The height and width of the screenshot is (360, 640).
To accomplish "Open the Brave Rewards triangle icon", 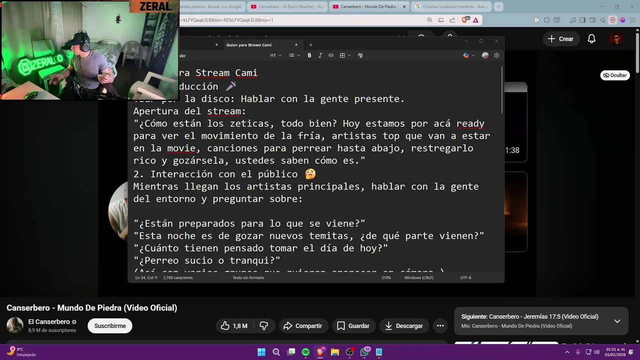I will click(x=475, y=20).
